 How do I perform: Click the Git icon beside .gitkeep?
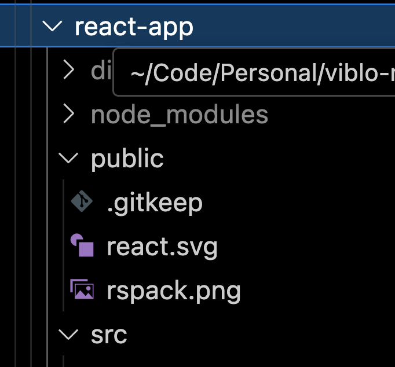82,202
